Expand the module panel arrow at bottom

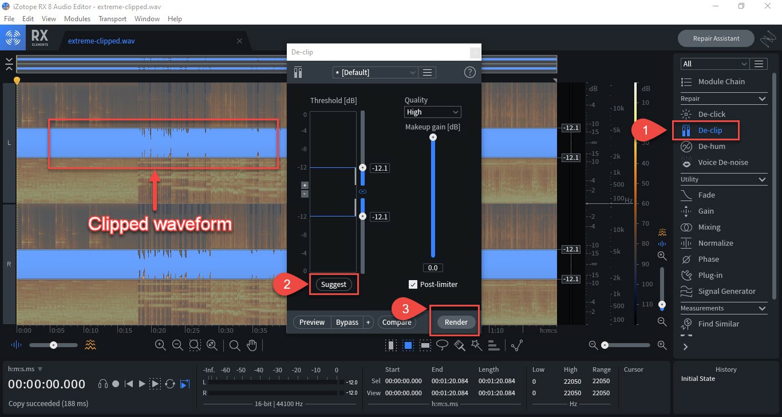point(685,347)
